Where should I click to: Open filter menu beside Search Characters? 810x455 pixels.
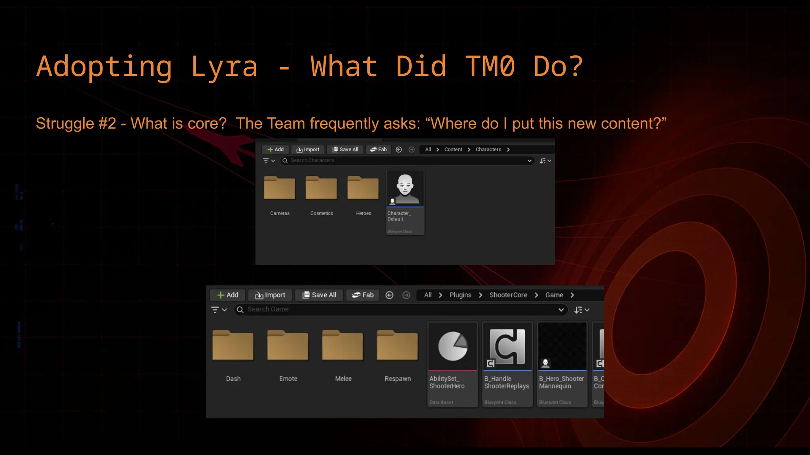click(x=269, y=161)
